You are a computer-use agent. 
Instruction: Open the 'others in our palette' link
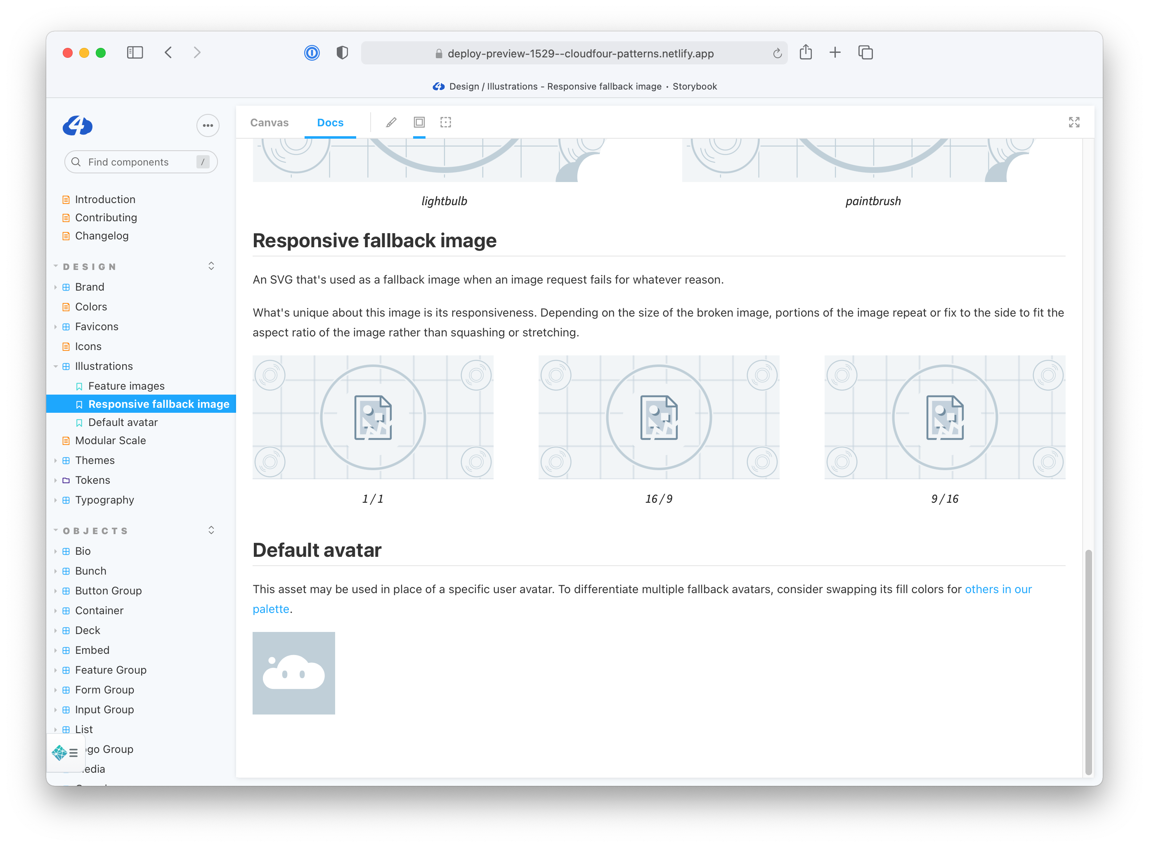[x=998, y=589]
